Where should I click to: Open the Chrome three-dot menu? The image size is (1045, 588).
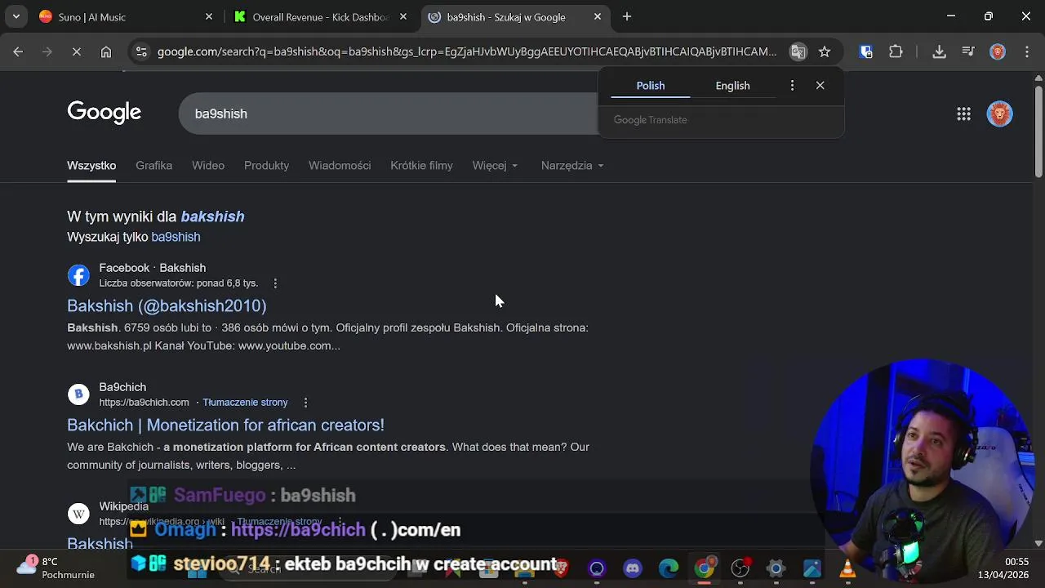1026,51
